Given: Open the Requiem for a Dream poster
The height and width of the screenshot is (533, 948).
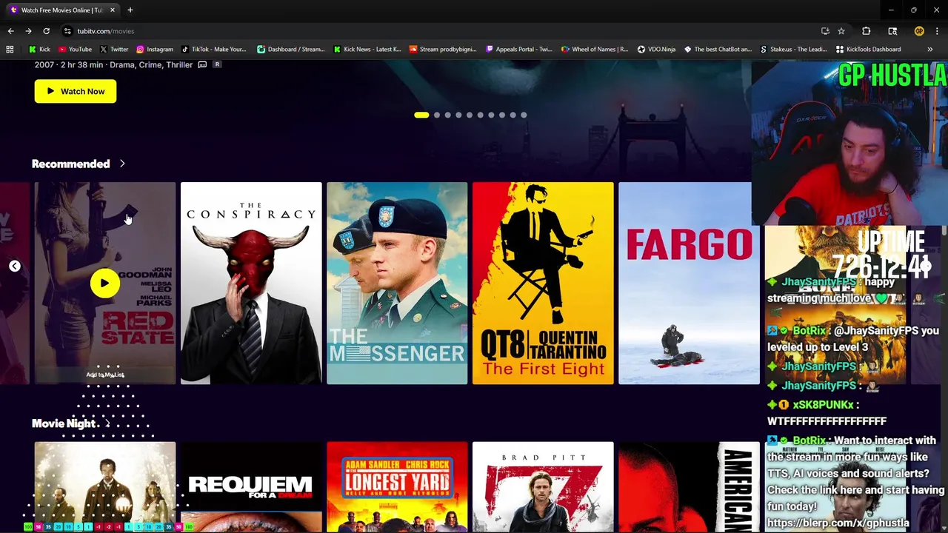Looking at the screenshot, I should point(251,487).
